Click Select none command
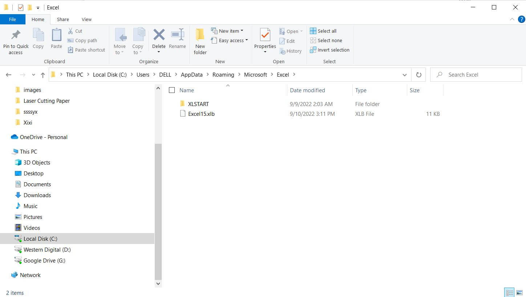This screenshot has height=297, width=526. (326, 40)
